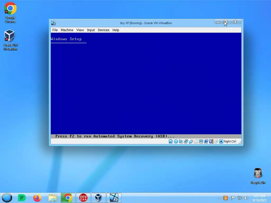Open the Input menu

(x=91, y=30)
